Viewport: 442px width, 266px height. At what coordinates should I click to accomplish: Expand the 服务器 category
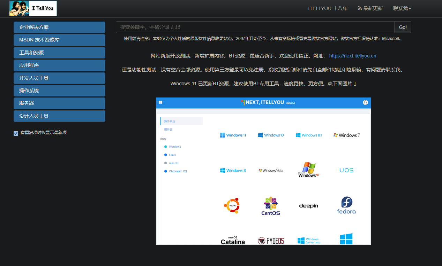59,103
